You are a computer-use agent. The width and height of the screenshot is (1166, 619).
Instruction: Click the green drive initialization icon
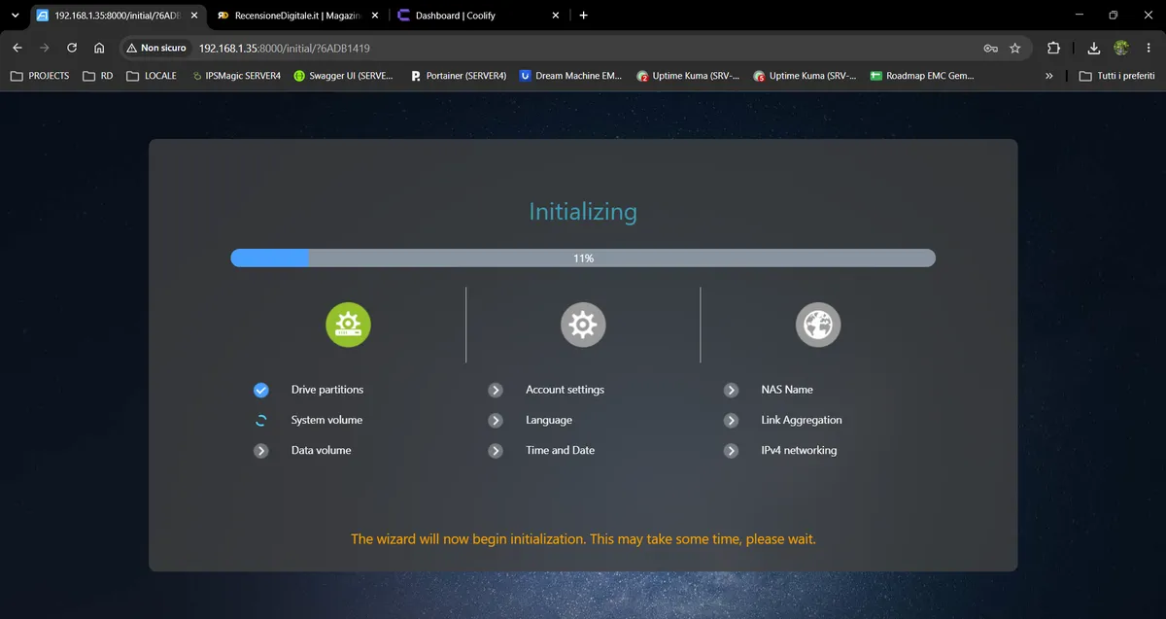[348, 325]
